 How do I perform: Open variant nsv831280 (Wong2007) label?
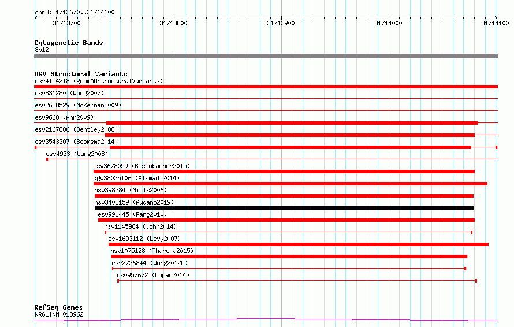point(69,93)
